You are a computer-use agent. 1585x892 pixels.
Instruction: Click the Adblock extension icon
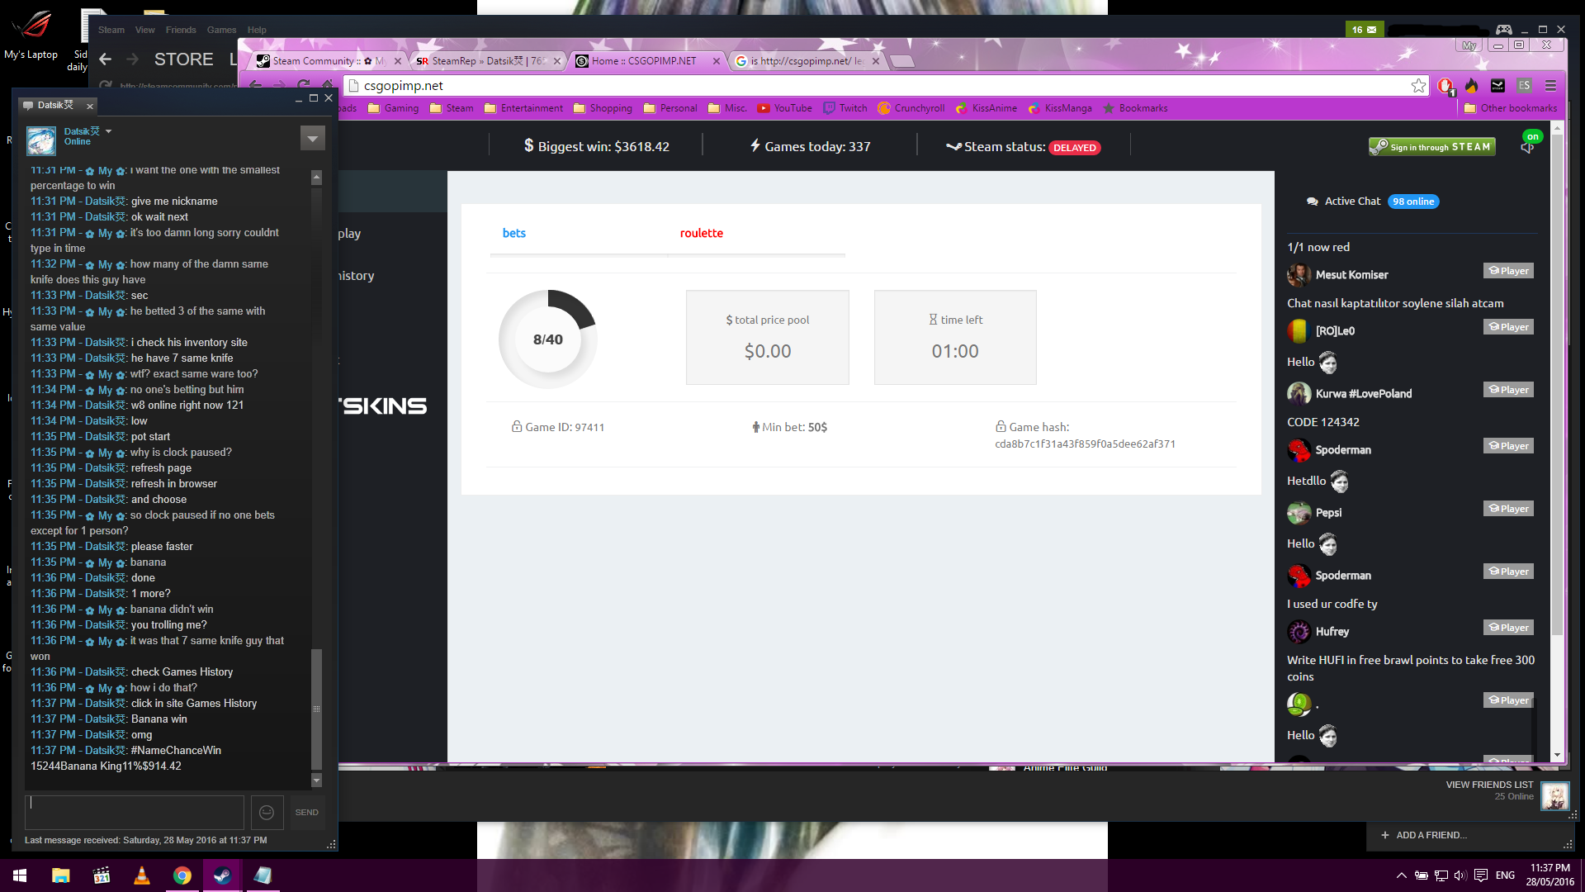1445,86
